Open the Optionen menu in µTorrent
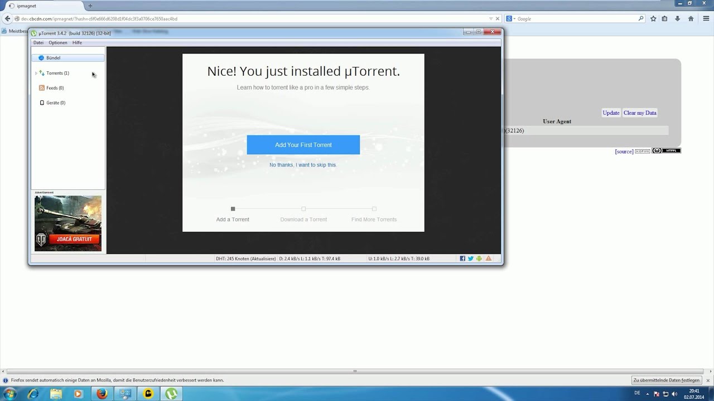Viewport: 714px width, 401px height. (x=57, y=43)
